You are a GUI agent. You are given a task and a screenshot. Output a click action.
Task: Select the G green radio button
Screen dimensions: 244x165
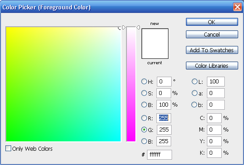click(144, 129)
